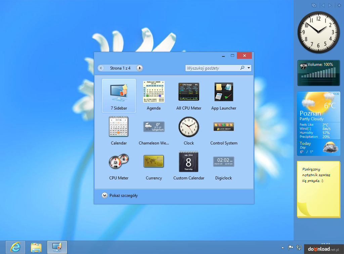Select the 7 Sidebar gadget icon
Viewport: 344px width, 254px height.
point(119,93)
